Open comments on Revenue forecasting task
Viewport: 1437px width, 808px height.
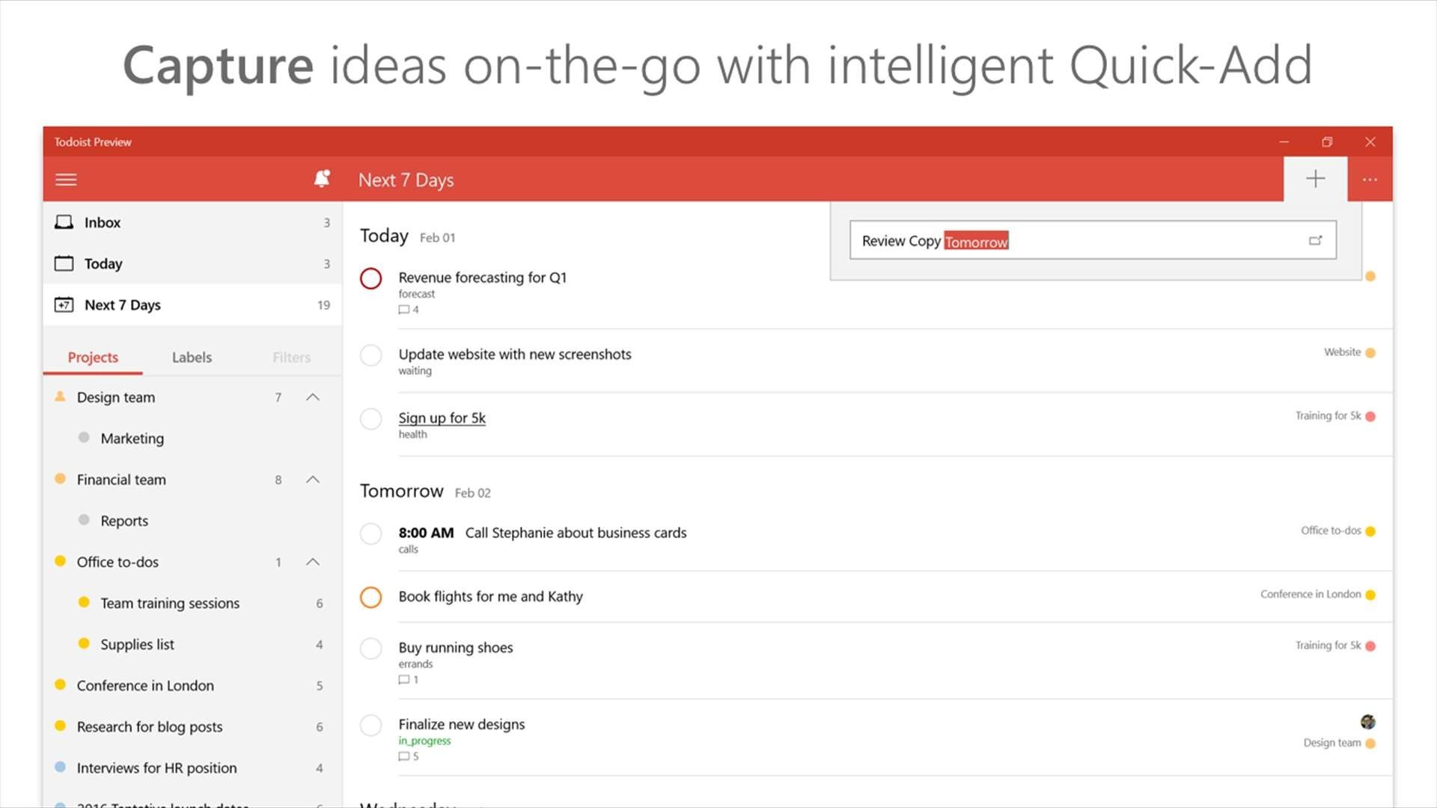[409, 310]
